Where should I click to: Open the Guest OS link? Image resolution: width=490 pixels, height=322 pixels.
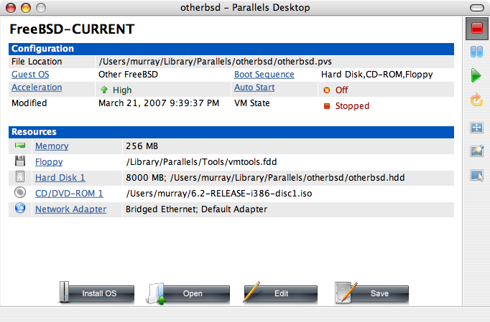click(x=30, y=75)
